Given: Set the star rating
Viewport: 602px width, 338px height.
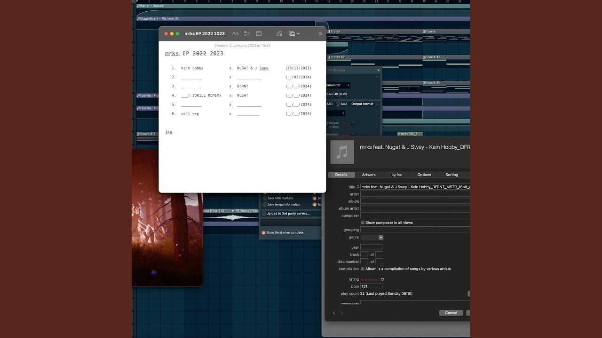Looking at the screenshot, I should coord(369,280).
